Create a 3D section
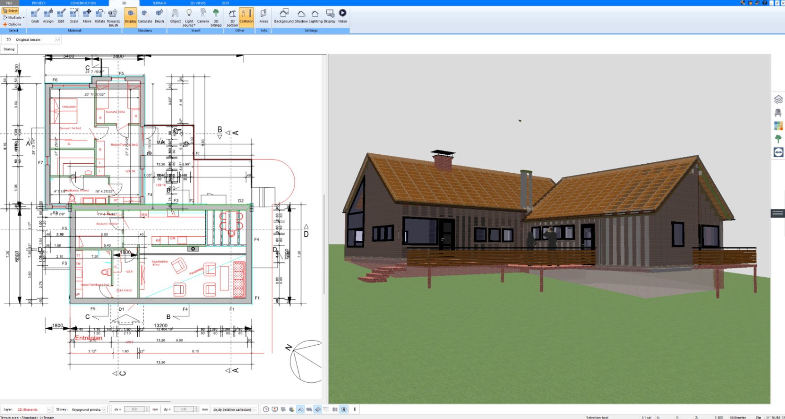This screenshot has width=785, height=419. tap(232, 18)
